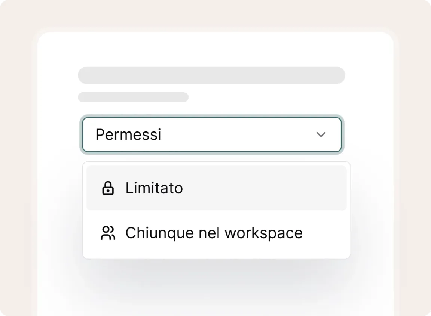Click the short gray subtitle placeholder bar
Image resolution: width=431 pixels, height=316 pixels.
click(133, 97)
